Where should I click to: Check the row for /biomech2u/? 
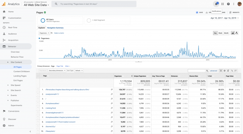pyautogui.click(x=38, y=126)
